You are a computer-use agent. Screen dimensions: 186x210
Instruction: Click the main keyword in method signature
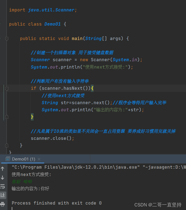coord(77,39)
